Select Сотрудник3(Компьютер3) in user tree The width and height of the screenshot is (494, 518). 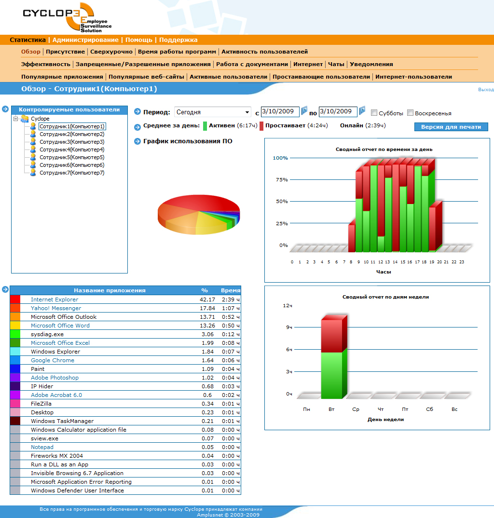[72, 142]
